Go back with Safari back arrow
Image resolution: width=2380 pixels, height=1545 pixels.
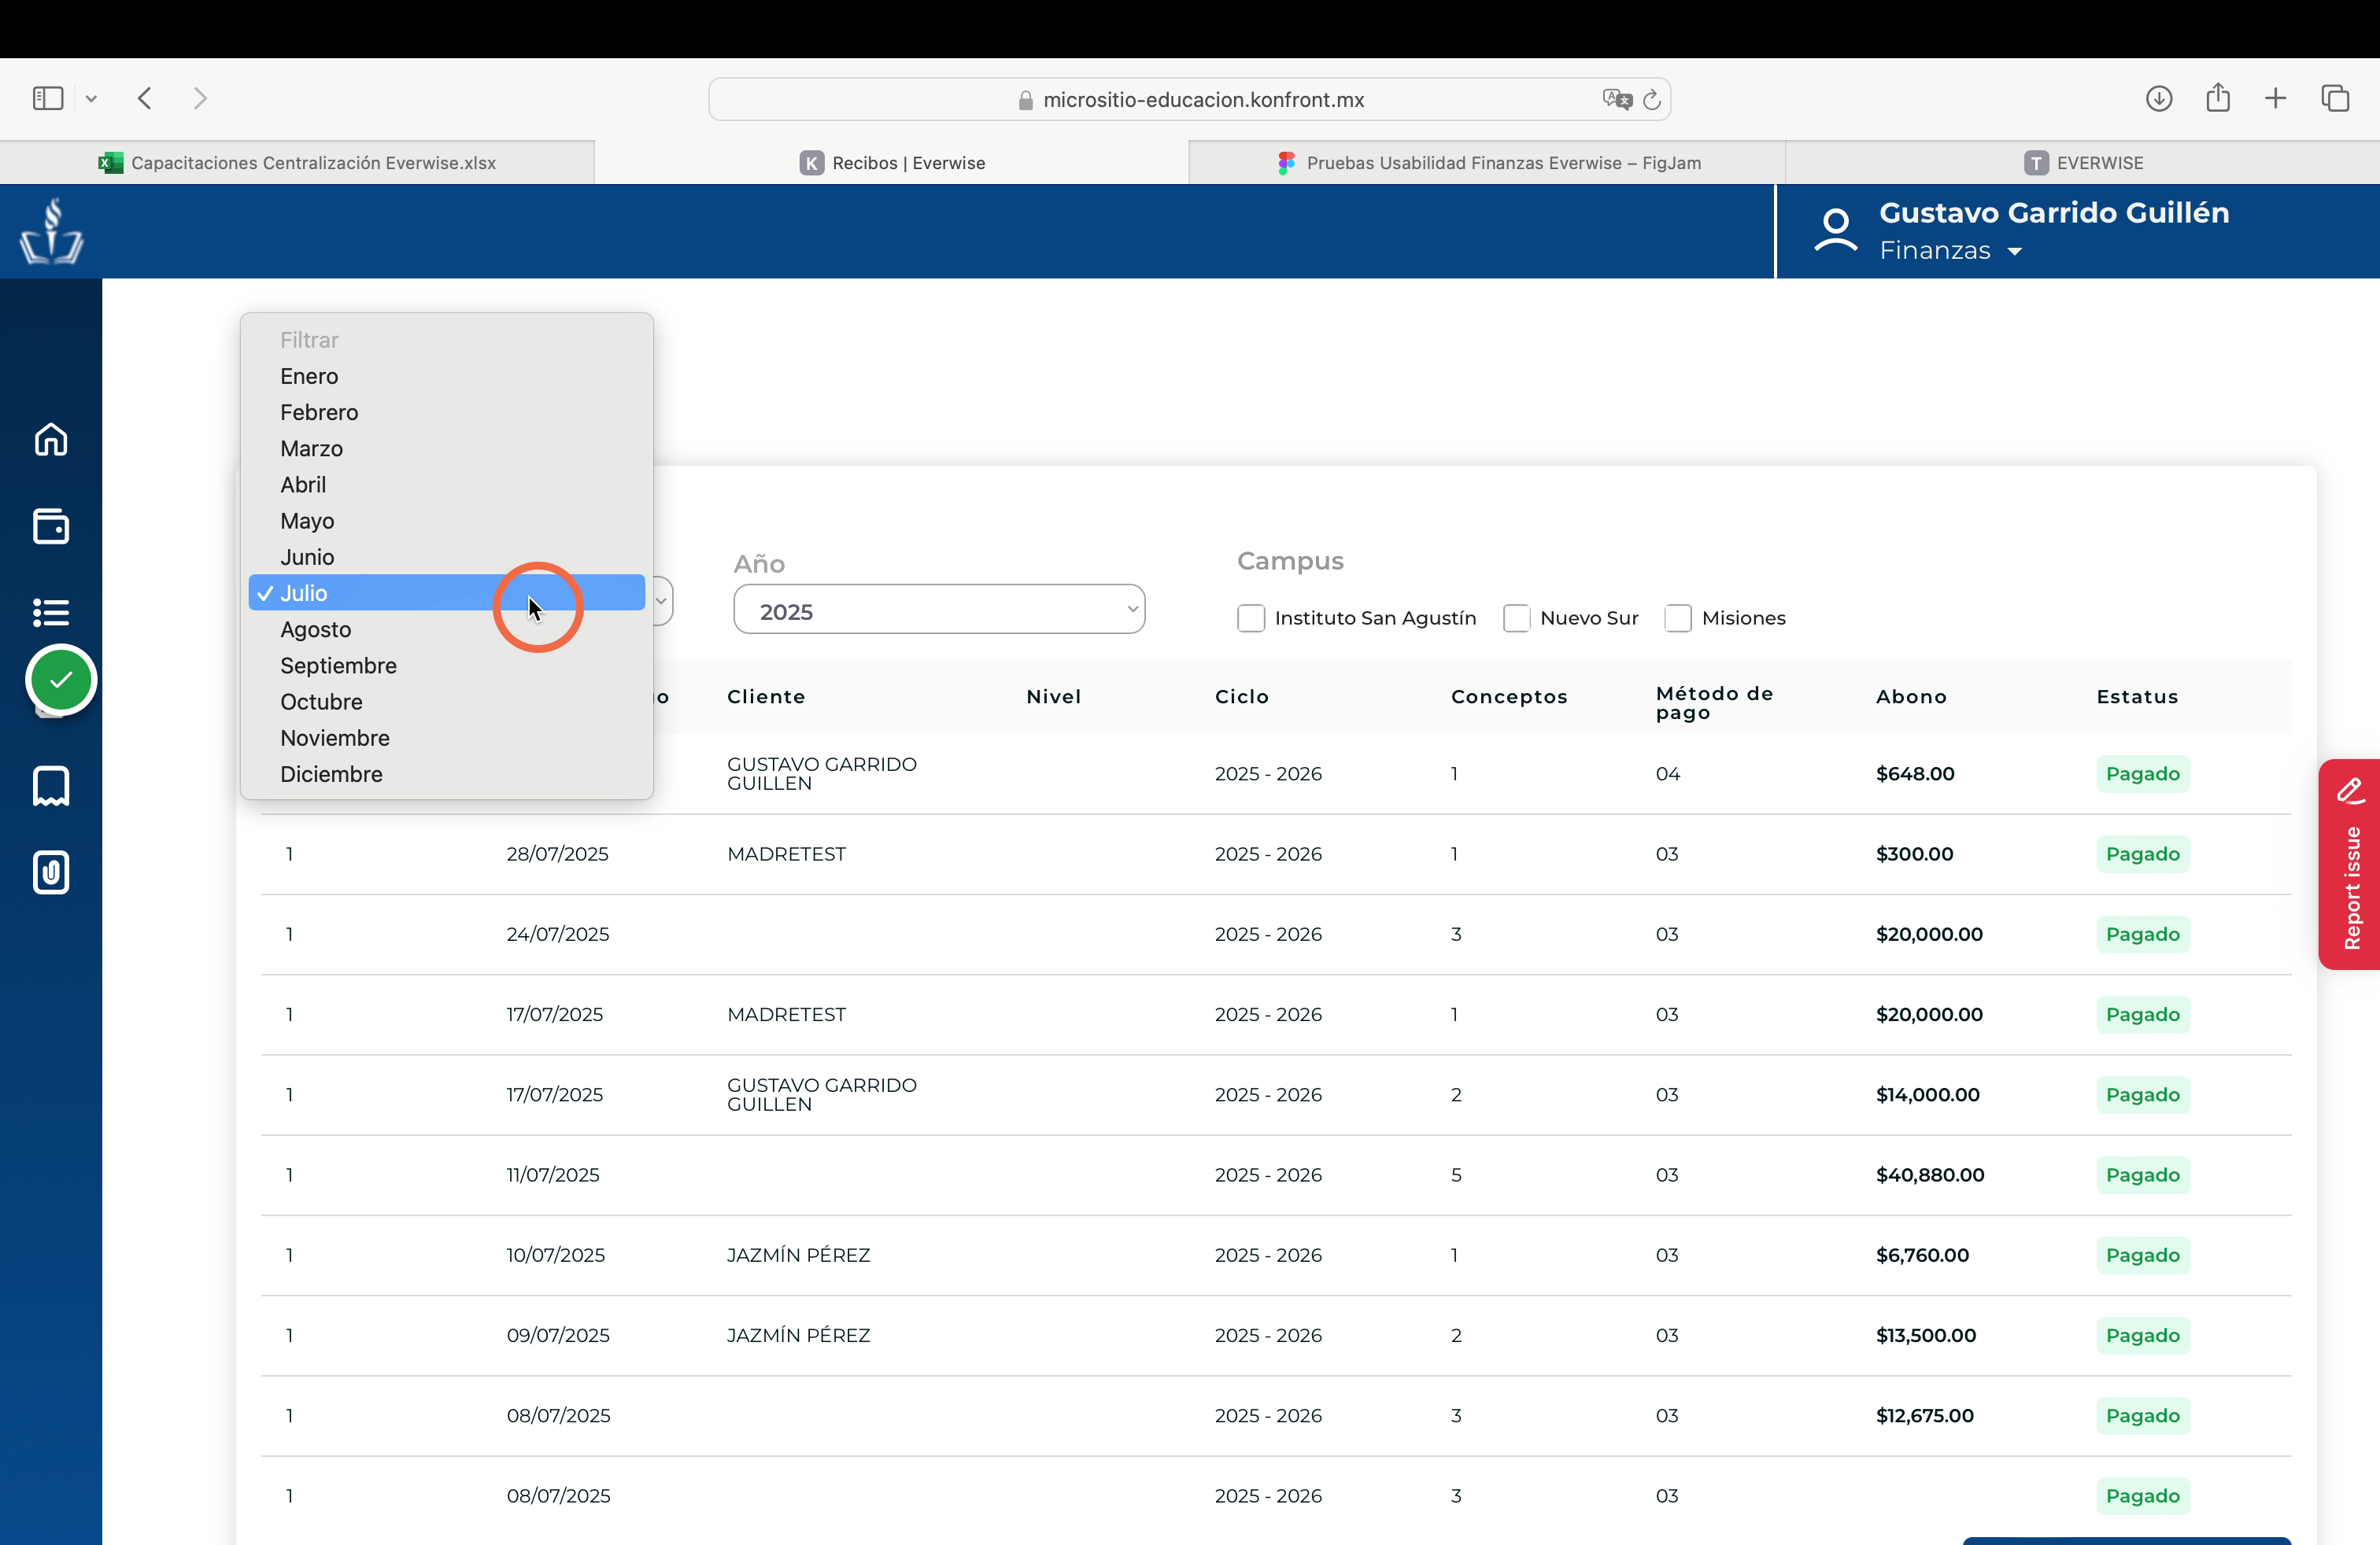click(145, 98)
